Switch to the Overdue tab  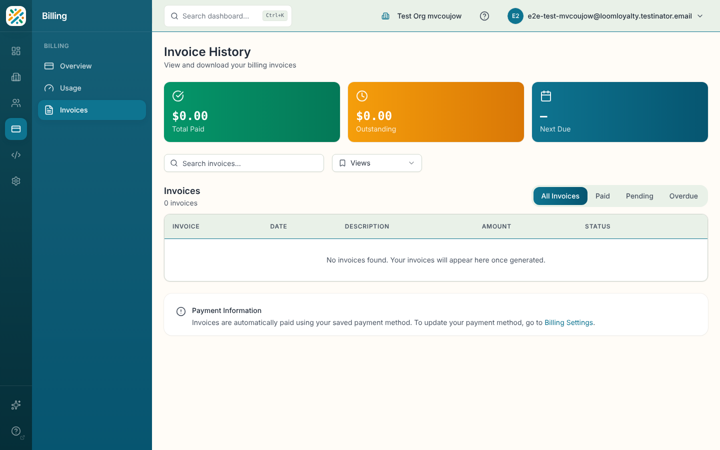[683, 196]
